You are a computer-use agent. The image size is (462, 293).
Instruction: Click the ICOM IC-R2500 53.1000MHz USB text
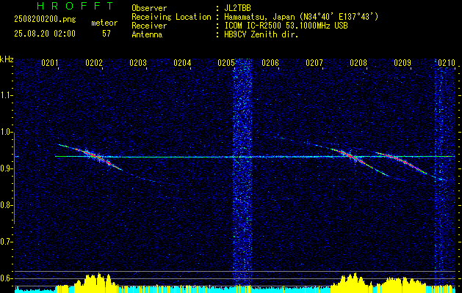click(x=286, y=26)
